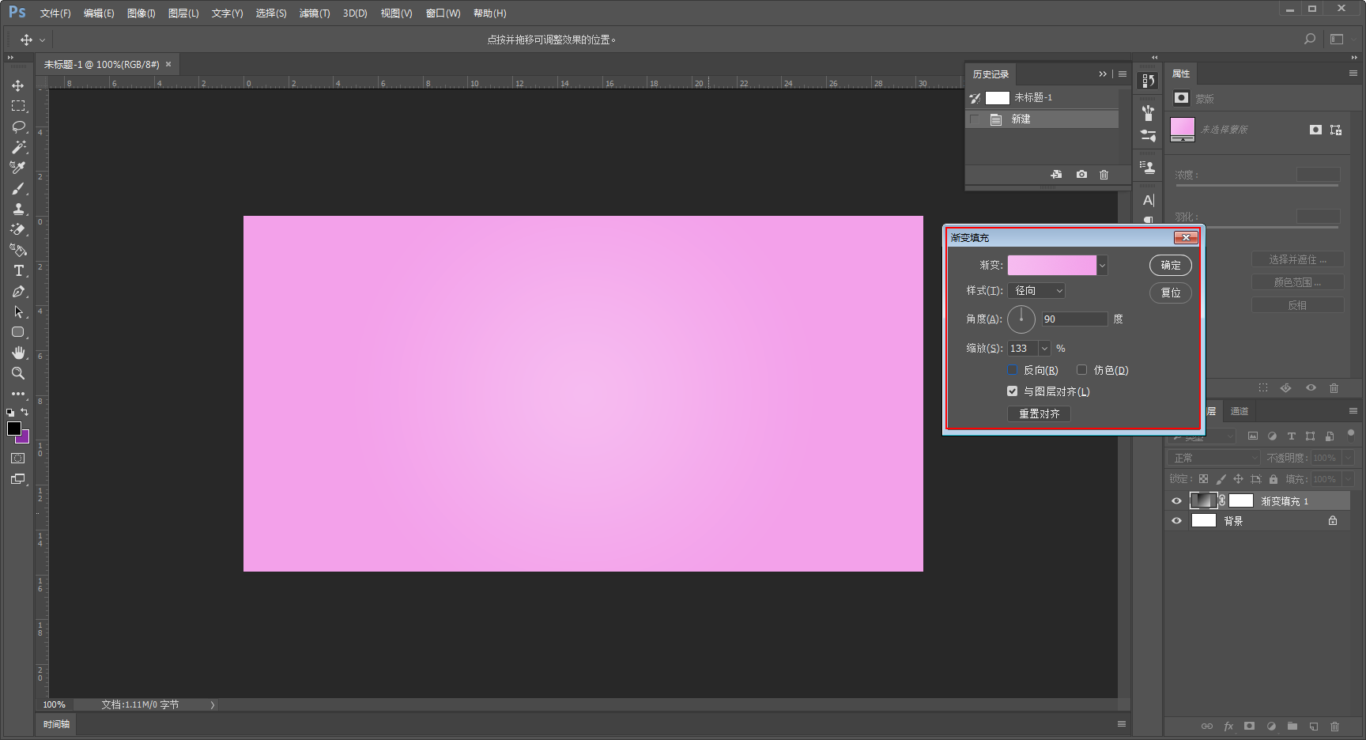Open workspace switcher in options bar
This screenshot has width=1366, height=740.
tap(1337, 39)
